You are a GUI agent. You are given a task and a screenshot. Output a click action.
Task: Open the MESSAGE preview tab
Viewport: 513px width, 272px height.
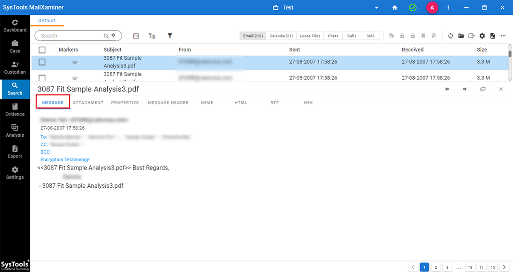52,103
